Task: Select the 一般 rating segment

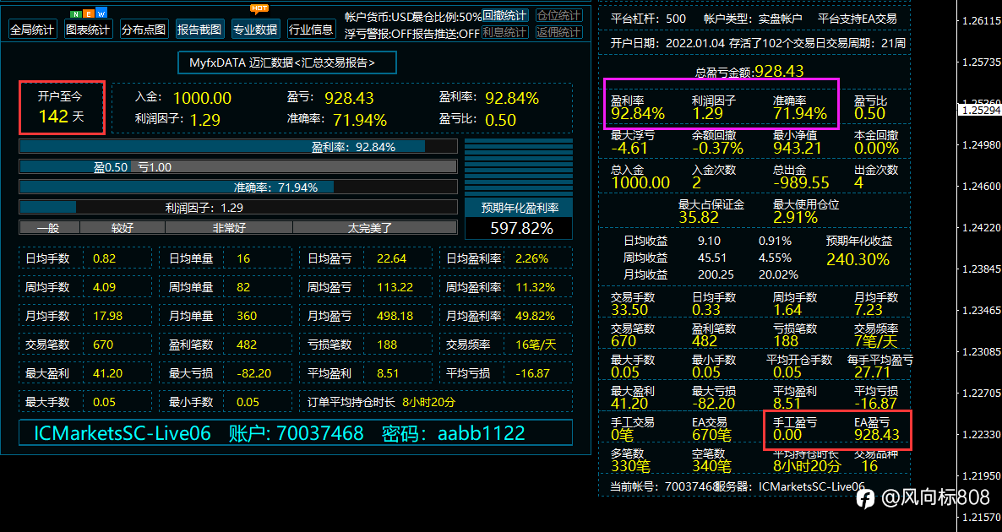Action: pyautogui.click(x=49, y=227)
